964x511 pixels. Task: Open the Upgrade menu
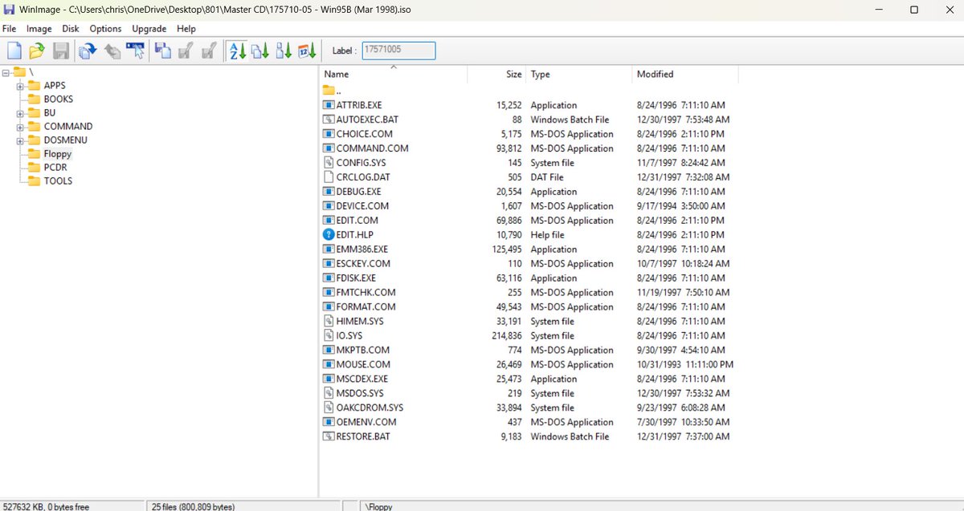pos(149,29)
